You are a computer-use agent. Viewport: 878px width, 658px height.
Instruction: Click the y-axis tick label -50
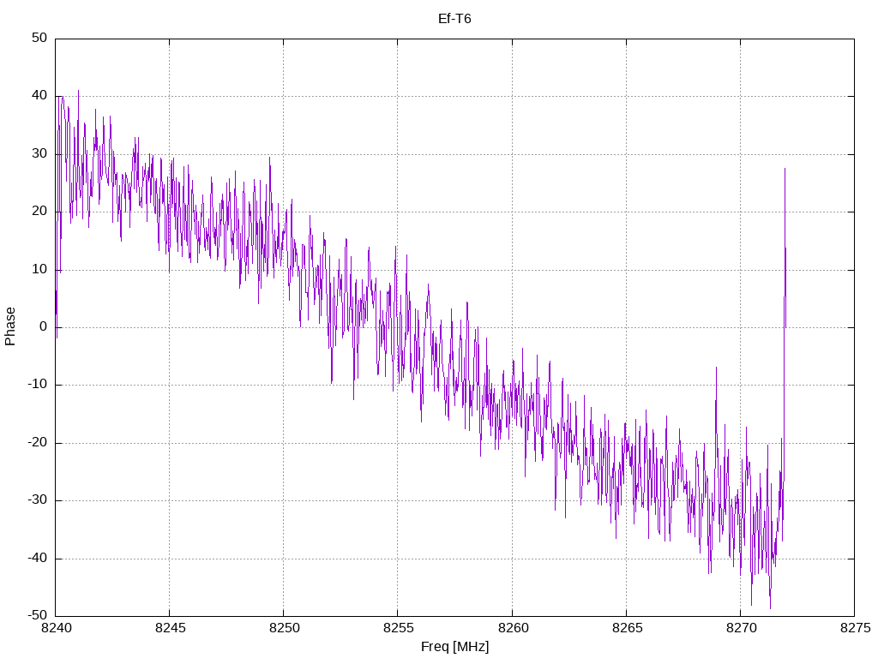tap(38, 616)
